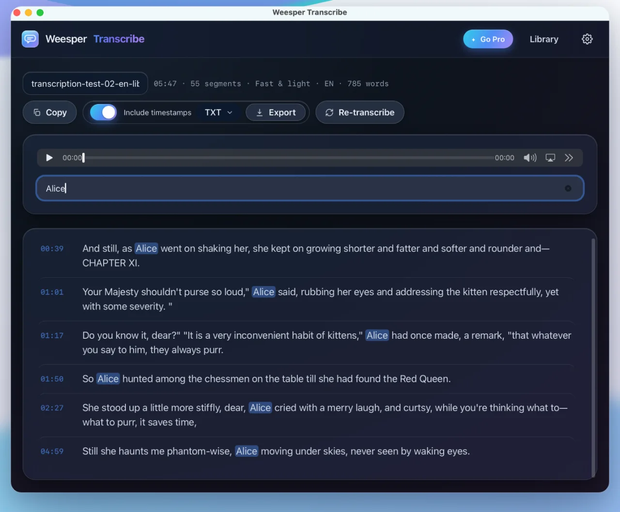Open the Library page
The image size is (620, 512).
tap(544, 39)
